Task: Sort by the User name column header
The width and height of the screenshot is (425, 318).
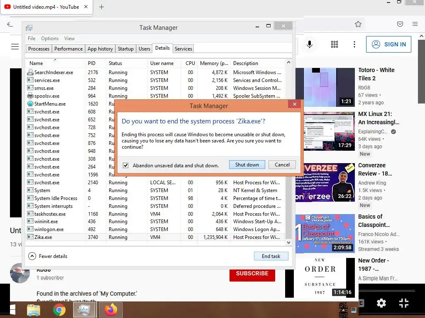Action: tap(164, 63)
